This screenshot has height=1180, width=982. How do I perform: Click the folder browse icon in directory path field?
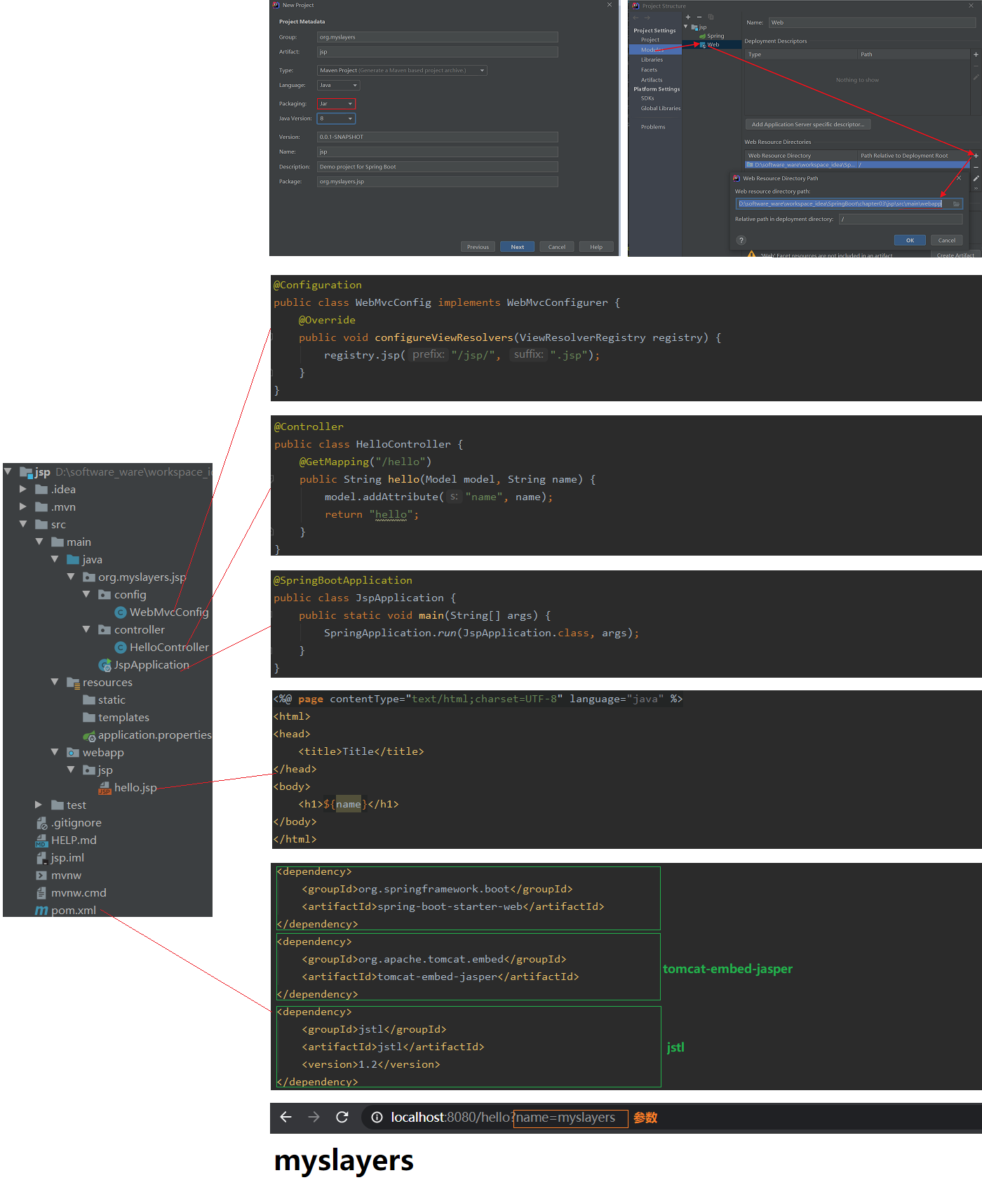point(956,204)
